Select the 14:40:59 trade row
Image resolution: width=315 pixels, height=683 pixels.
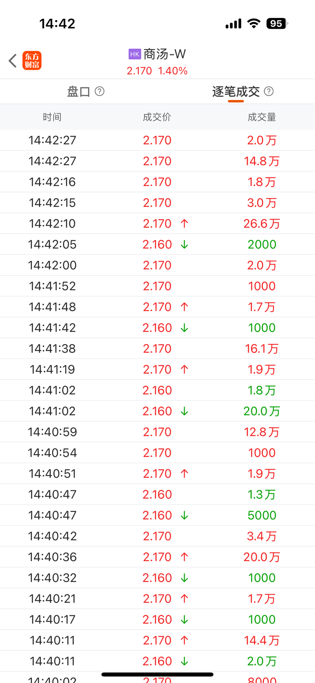[x=157, y=432]
